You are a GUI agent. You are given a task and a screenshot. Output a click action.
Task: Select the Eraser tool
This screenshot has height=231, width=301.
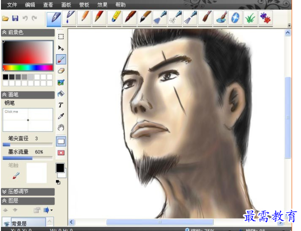click(61, 71)
